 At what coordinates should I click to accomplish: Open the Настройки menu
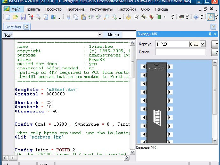coord(127,9)
